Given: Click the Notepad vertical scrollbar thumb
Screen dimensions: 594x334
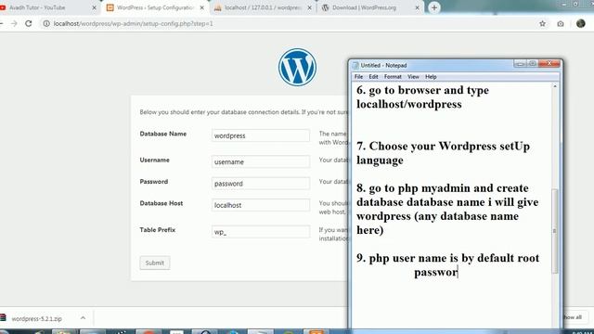Looking at the screenshot, I should pyautogui.click(x=555, y=231).
